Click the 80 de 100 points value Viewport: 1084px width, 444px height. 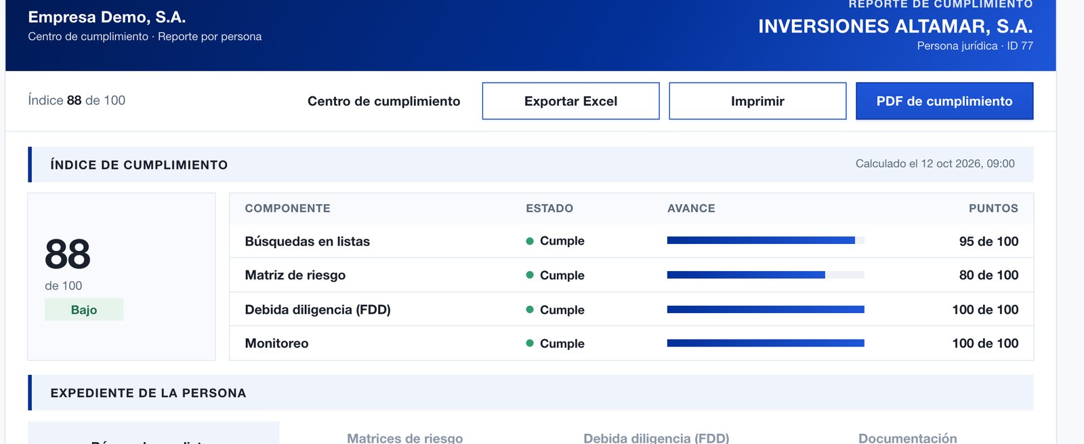pos(988,275)
